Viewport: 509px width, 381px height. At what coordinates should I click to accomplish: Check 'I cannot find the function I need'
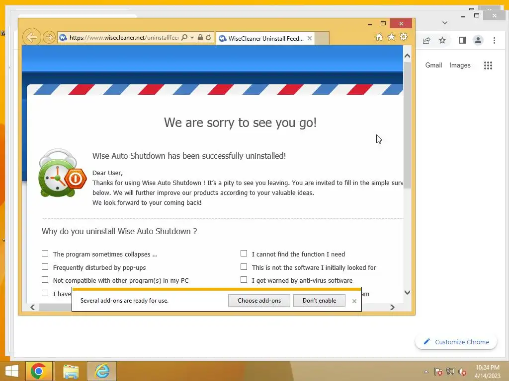pos(244,254)
